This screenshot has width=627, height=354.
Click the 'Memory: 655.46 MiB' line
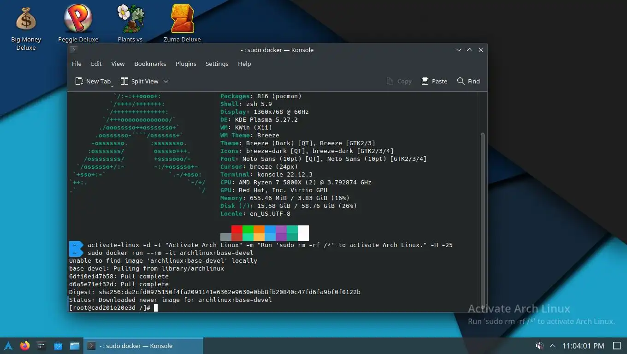[x=285, y=198]
